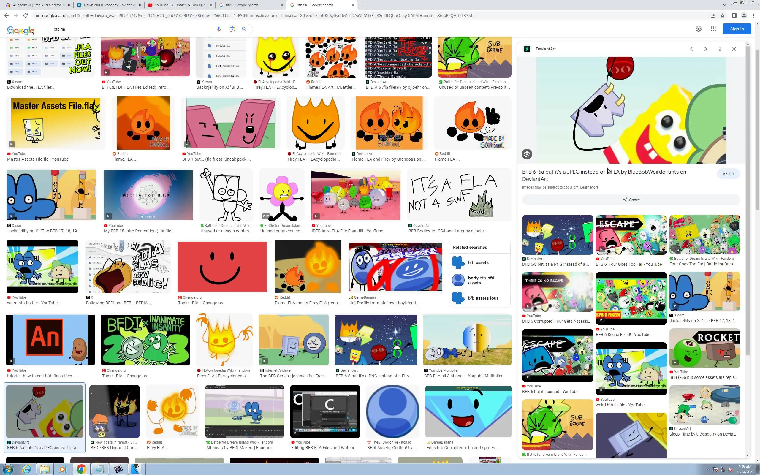Open Google quick settings gear

(x=698, y=29)
